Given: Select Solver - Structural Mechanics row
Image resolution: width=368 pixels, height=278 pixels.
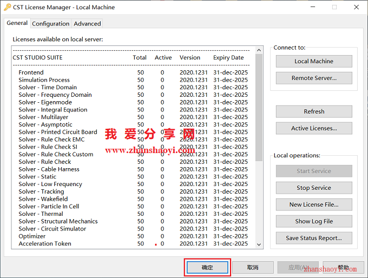Looking at the screenshot, I should pyautogui.click(x=133, y=221).
